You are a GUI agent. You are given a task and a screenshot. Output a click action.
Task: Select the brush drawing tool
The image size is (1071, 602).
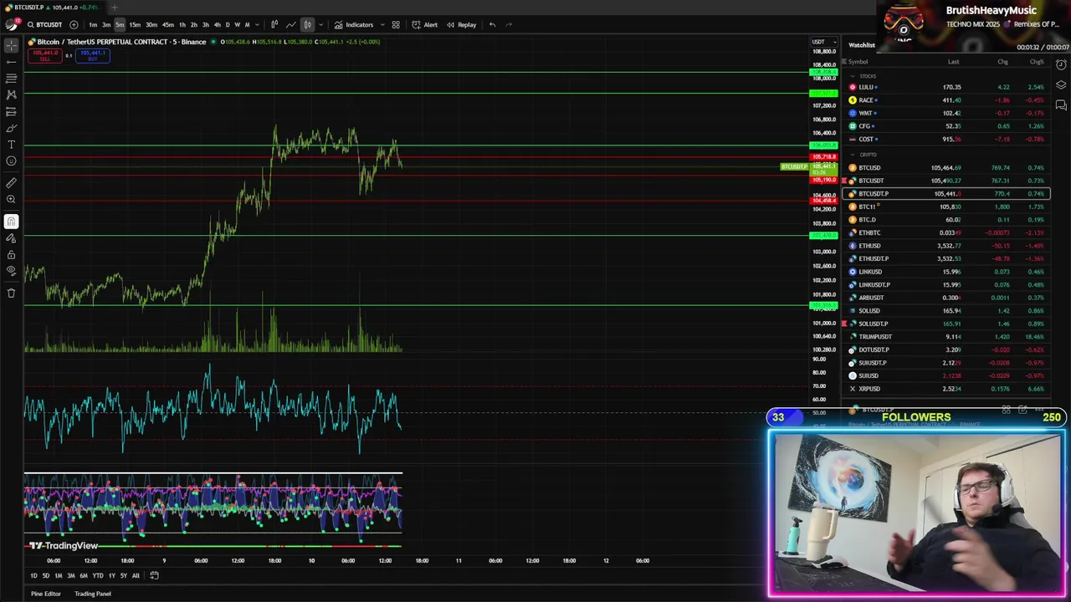point(11,128)
